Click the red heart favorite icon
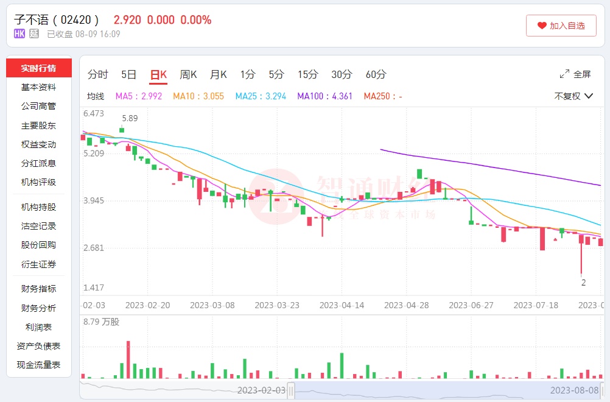This screenshot has width=610, height=402. point(542,26)
